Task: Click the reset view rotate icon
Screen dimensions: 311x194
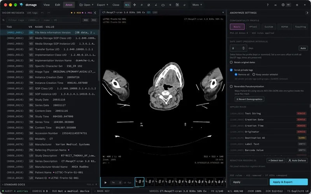Action: (184, 5)
